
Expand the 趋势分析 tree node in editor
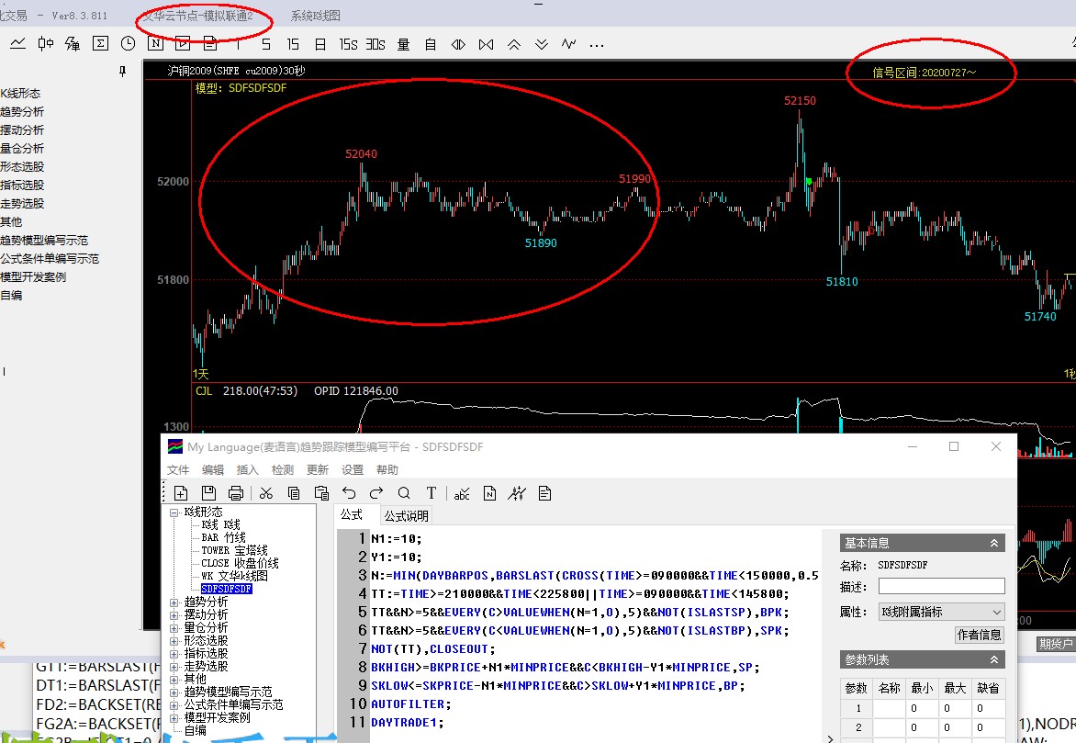(174, 602)
